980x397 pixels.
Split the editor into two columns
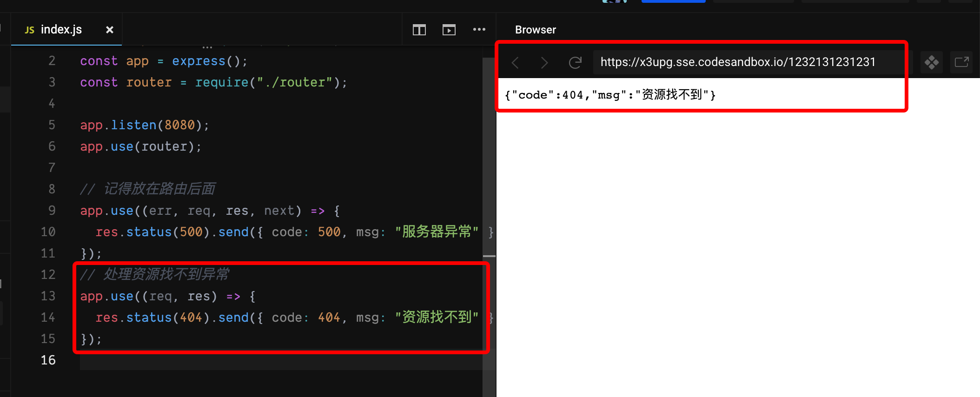419,30
